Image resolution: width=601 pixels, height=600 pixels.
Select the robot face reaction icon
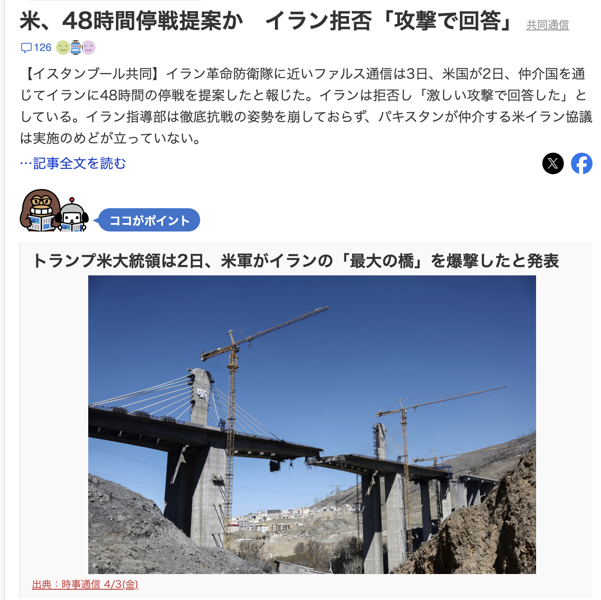[76, 47]
